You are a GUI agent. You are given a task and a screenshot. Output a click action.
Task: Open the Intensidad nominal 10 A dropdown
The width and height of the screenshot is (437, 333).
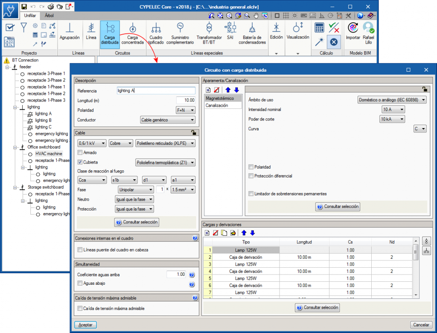click(x=393, y=109)
